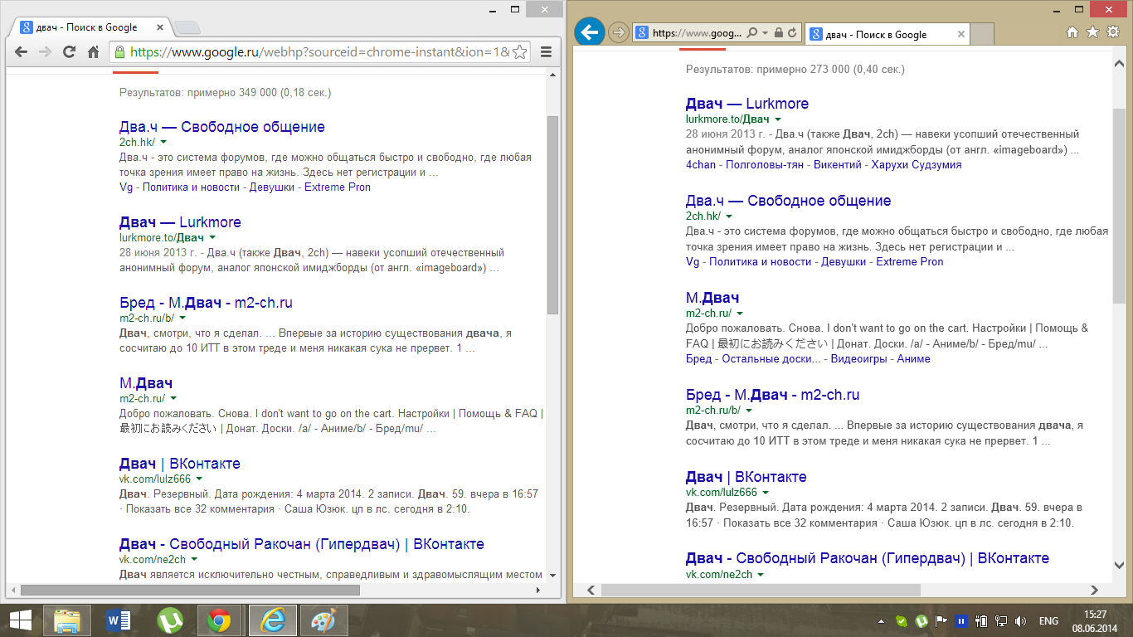Open the 2ch.hk arrow in Internet Explorer
This screenshot has height=637, width=1133.
click(730, 216)
